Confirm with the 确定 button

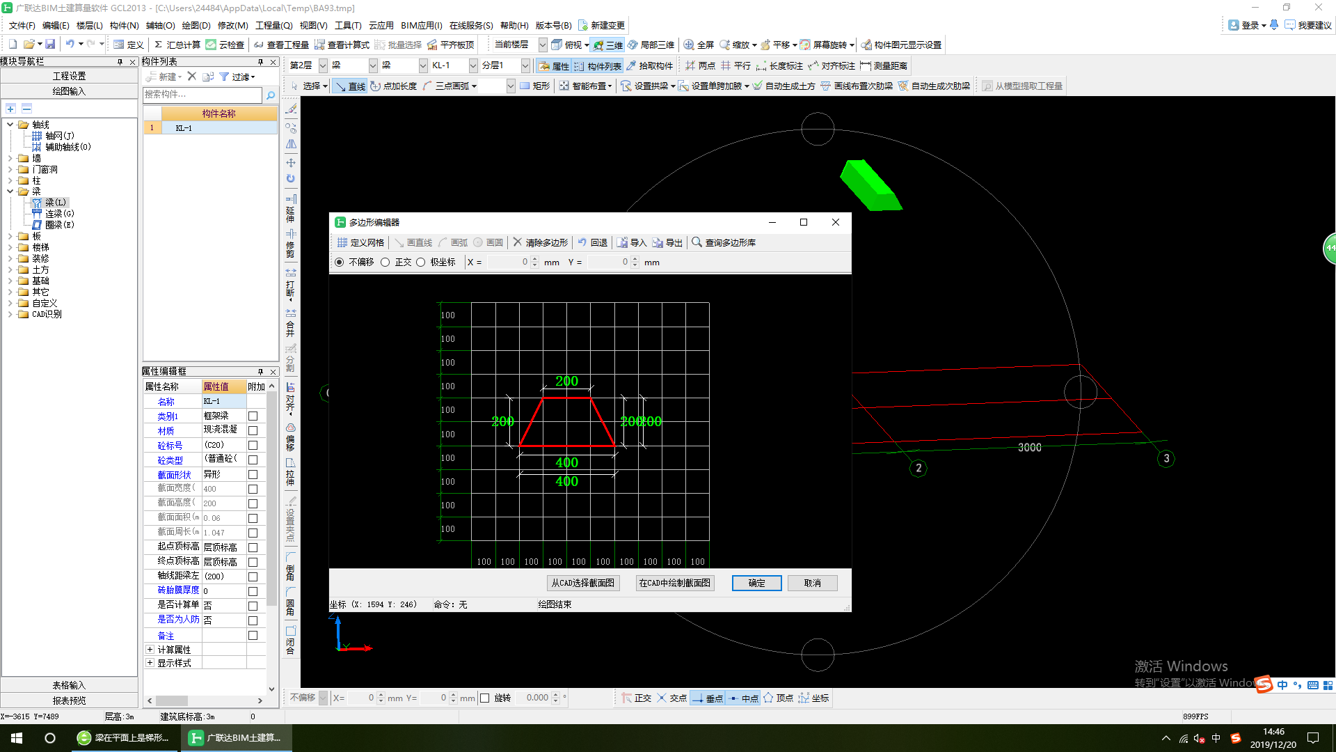pyautogui.click(x=756, y=583)
